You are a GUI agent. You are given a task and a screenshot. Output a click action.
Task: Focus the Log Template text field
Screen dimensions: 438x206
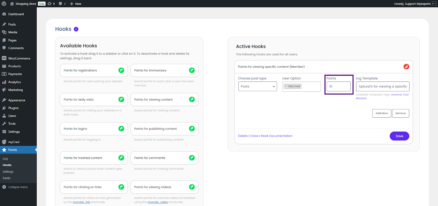point(382,86)
